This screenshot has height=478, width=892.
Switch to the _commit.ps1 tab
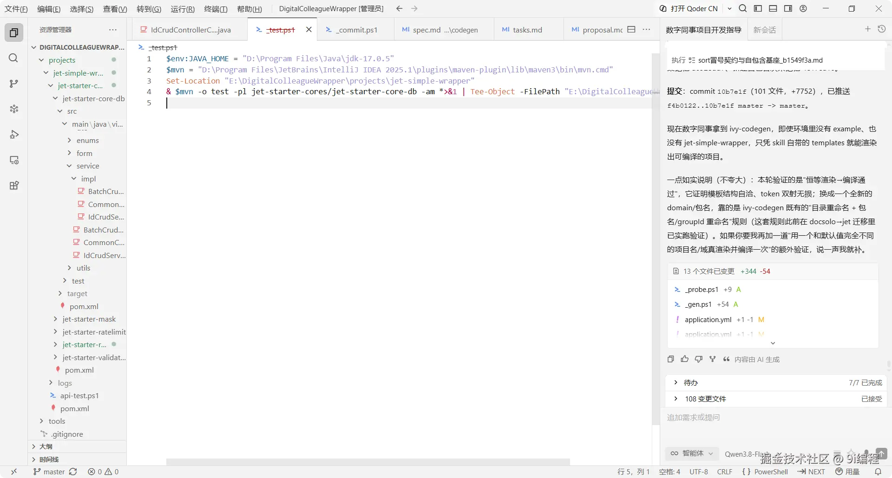355,30
